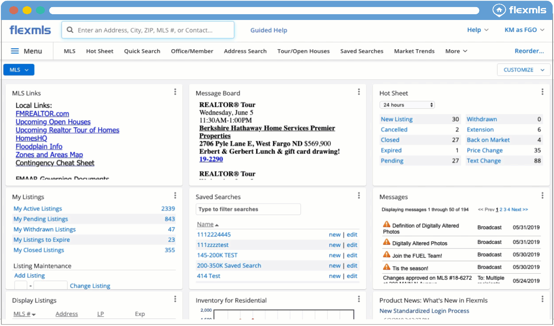Screen dimensions: 554x326
Task: Open the Quick Search menu item
Action: click(142, 51)
